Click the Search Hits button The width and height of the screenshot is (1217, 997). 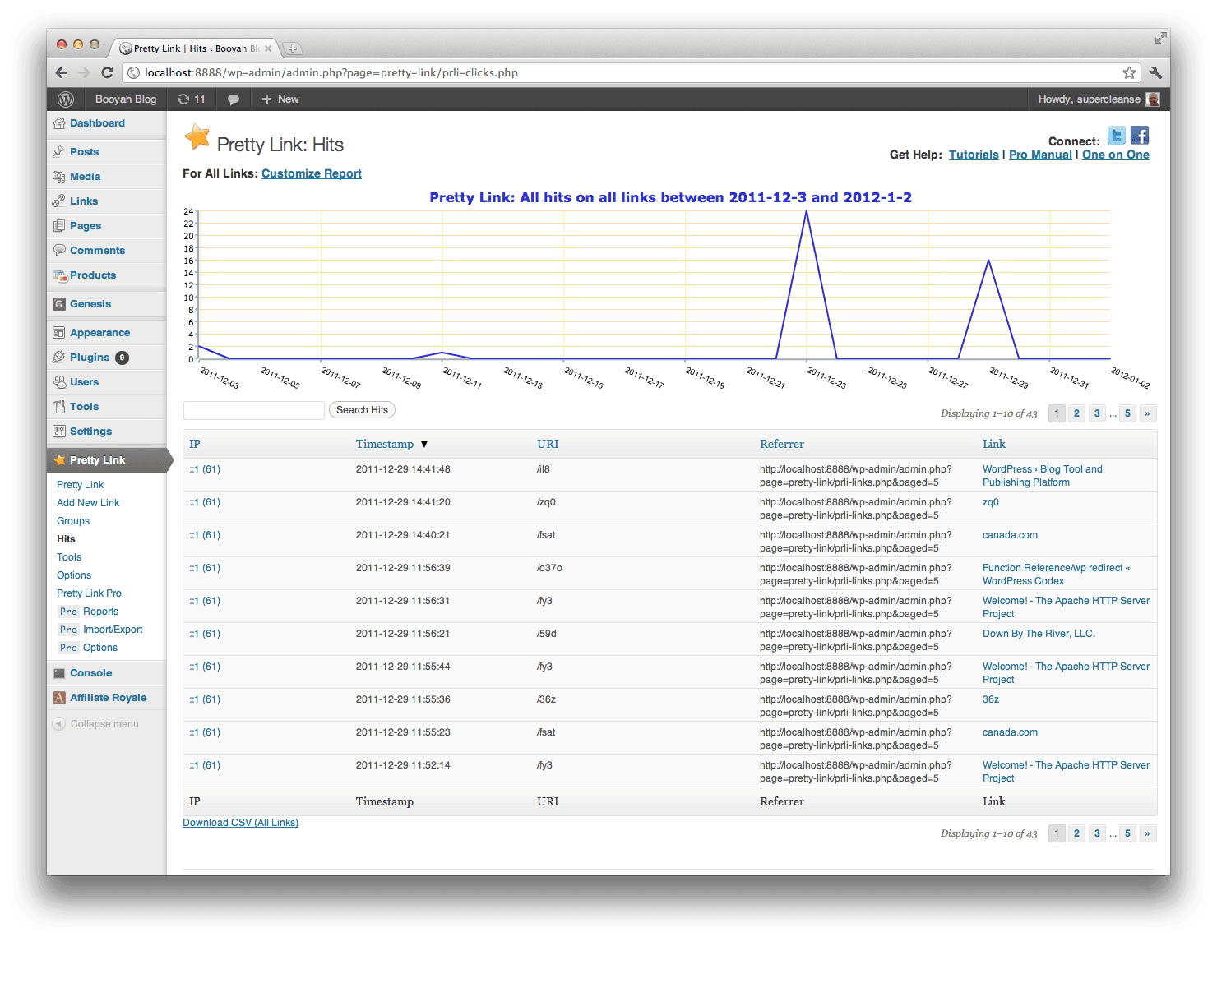click(x=362, y=410)
